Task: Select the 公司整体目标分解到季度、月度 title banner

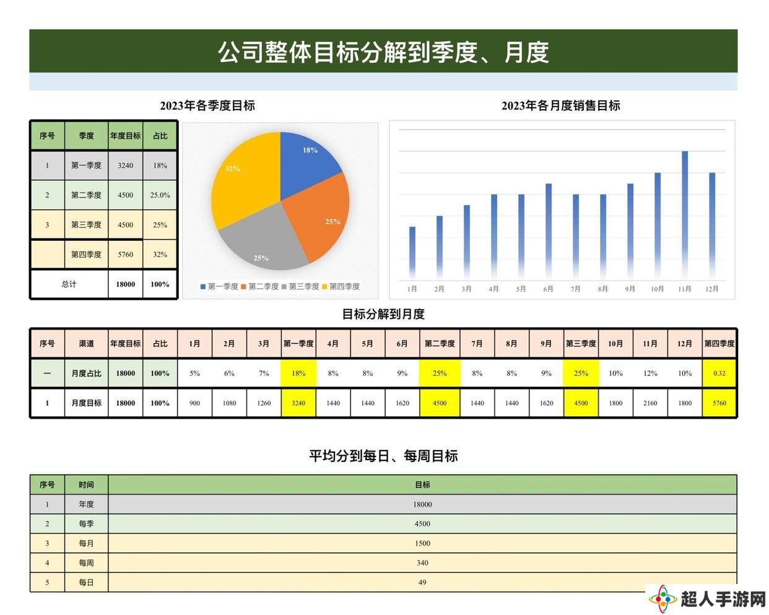Action: pos(383,51)
